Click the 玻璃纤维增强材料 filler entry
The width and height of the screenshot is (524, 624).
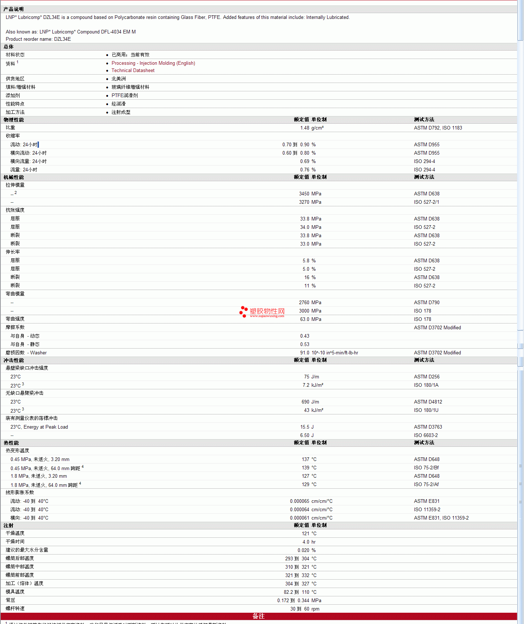pos(130,87)
